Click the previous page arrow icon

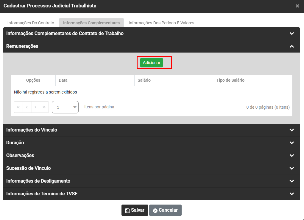pyautogui.click(x=27, y=107)
